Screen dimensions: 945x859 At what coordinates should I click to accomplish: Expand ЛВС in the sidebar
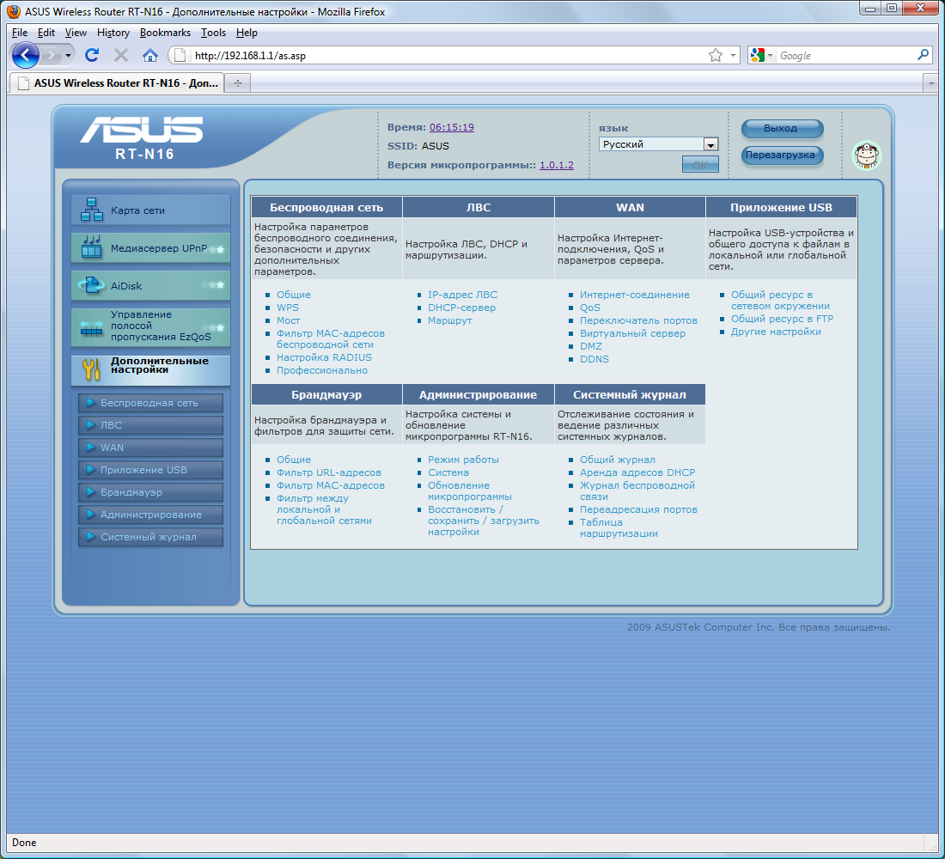[150, 425]
